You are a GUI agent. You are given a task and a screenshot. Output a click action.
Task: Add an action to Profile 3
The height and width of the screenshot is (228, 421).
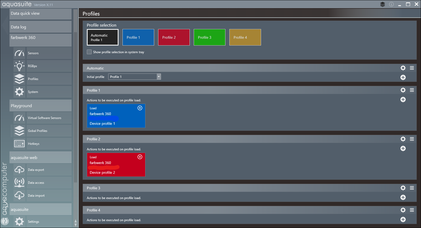click(403, 197)
